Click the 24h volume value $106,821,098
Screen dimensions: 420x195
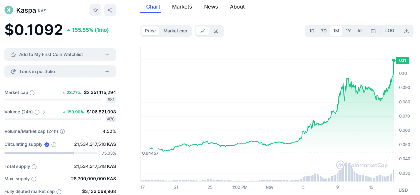click(101, 112)
